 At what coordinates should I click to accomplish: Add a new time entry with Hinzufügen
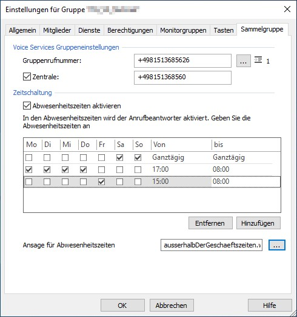coord(258,223)
